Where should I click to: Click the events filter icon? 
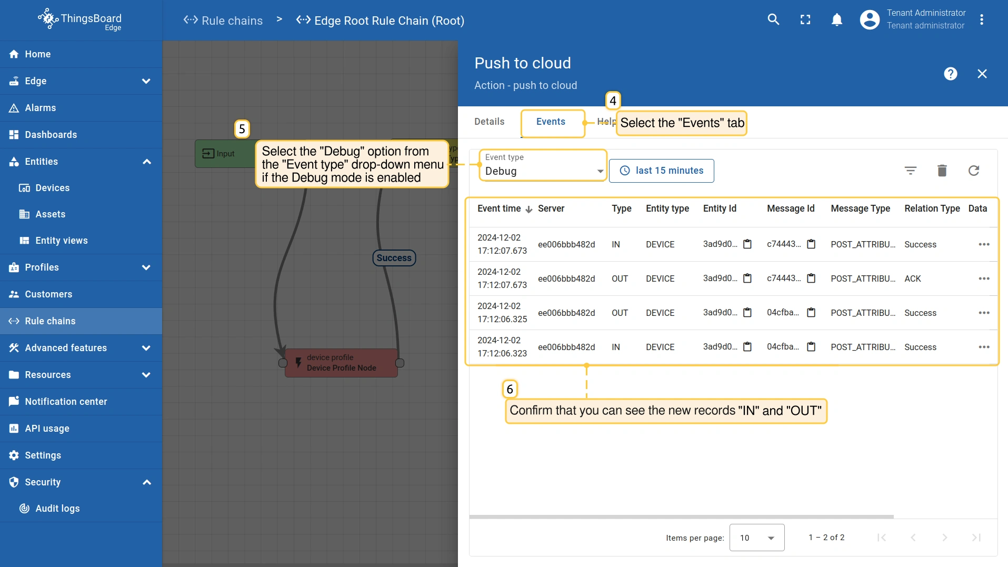911,171
